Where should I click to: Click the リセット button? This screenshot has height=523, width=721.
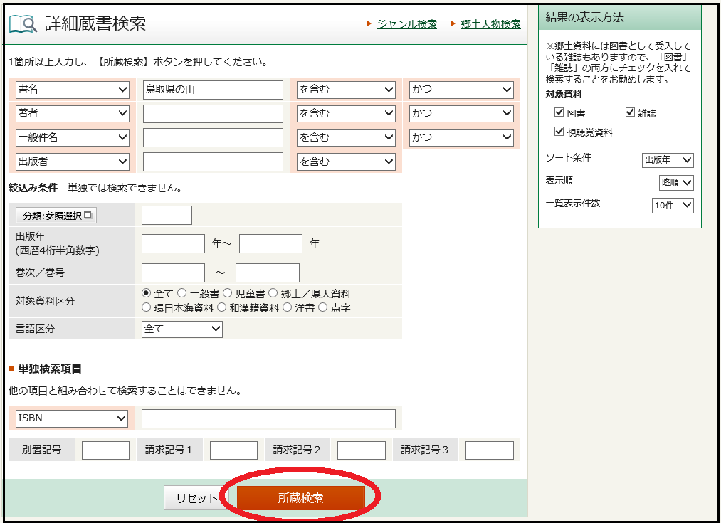(x=196, y=497)
